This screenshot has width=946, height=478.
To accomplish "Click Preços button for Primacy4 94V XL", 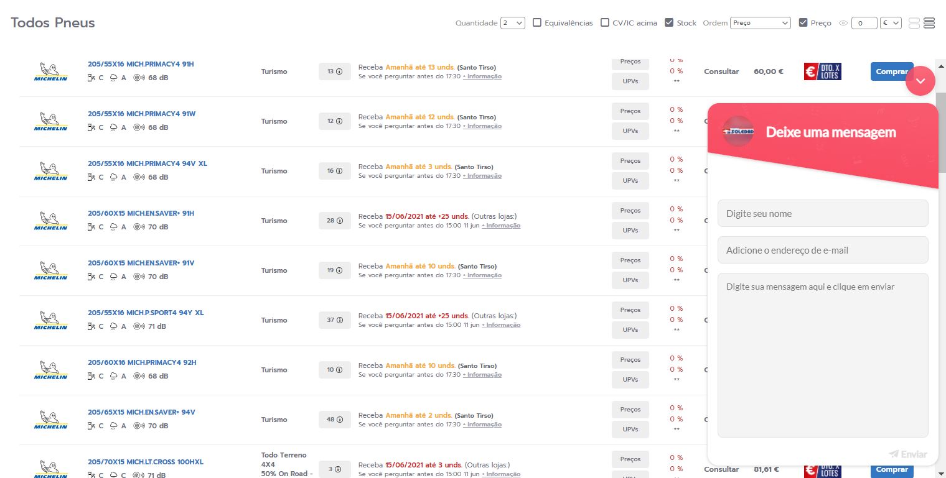I will [x=630, y=161].
